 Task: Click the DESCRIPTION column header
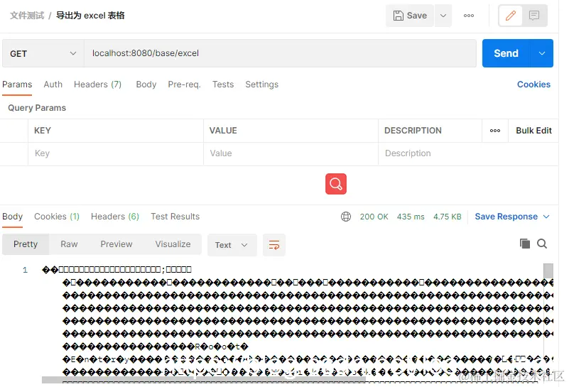pyautogui.click(x=413, y=131)
